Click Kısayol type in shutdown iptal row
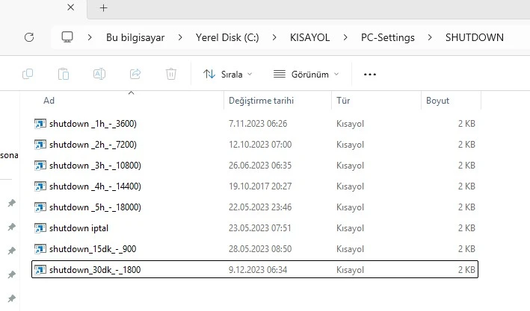The height and width of the screenshot is (311, 530). [x=350, y=228]
